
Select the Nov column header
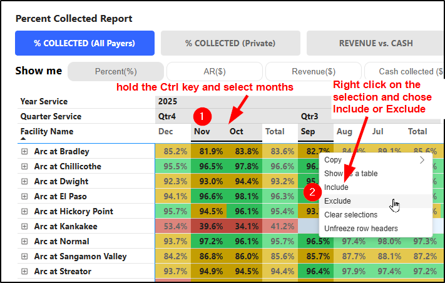pyautogui.click(x=202, y=132)
